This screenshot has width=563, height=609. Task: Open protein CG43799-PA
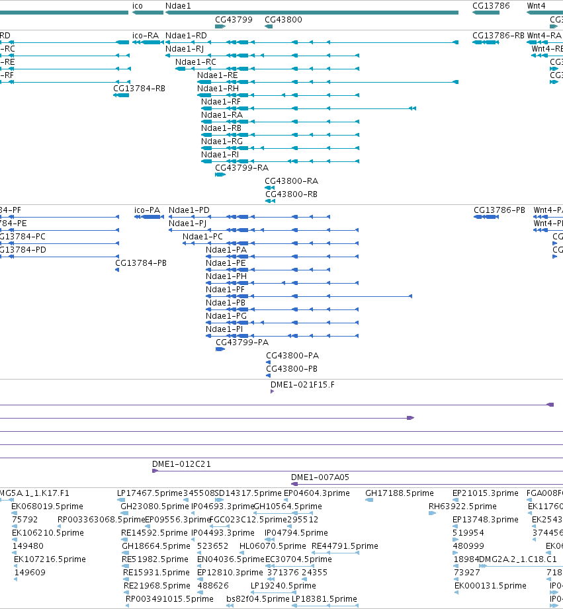[x=242, y=342]
